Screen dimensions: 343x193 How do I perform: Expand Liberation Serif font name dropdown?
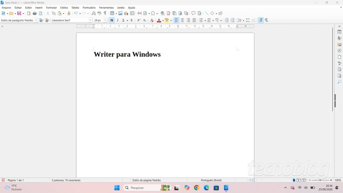coord(90,20)
